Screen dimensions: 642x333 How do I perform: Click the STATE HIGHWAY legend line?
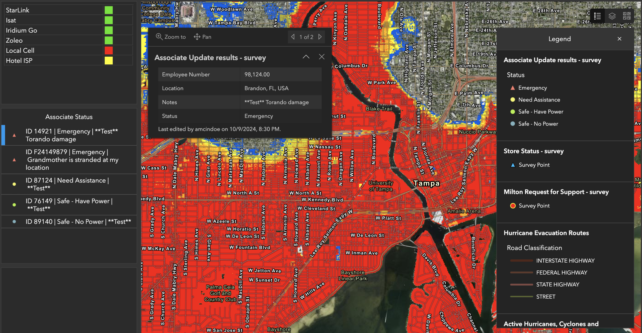point(521,285)
